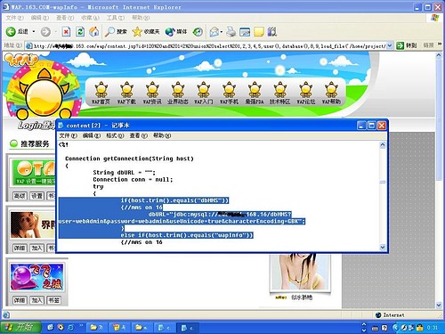This screenshot has height=334, width=445.
Task: Click the clock in system tray
Action: 433,328
